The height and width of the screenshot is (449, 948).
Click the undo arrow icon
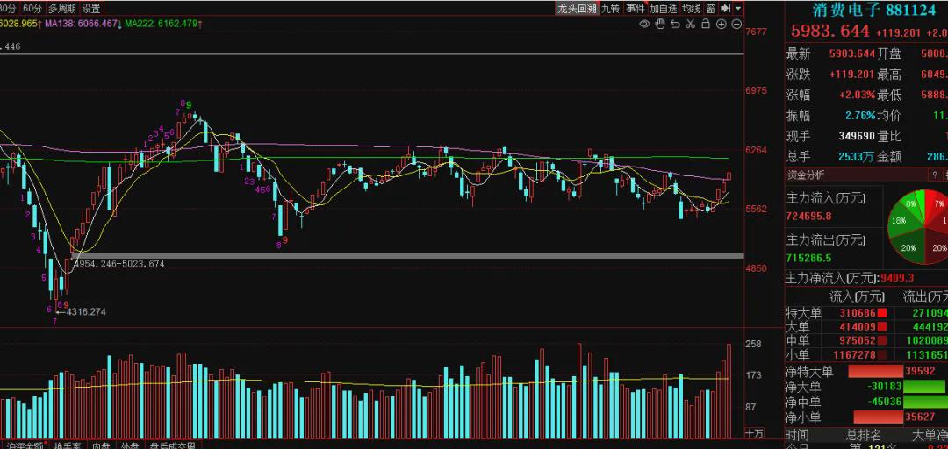(x=675, y=25)
